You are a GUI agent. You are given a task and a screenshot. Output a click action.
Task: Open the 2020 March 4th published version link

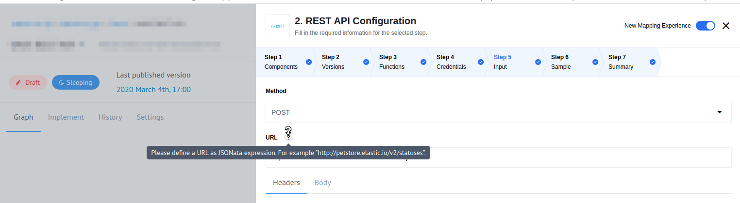tap(153, 90)
